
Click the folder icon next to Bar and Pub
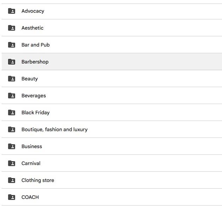(x=12, y=45)
